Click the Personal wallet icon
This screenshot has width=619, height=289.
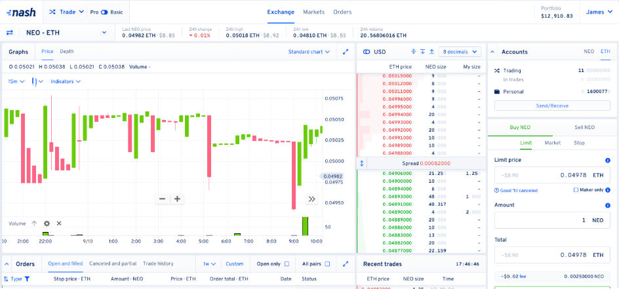point(497,92)
